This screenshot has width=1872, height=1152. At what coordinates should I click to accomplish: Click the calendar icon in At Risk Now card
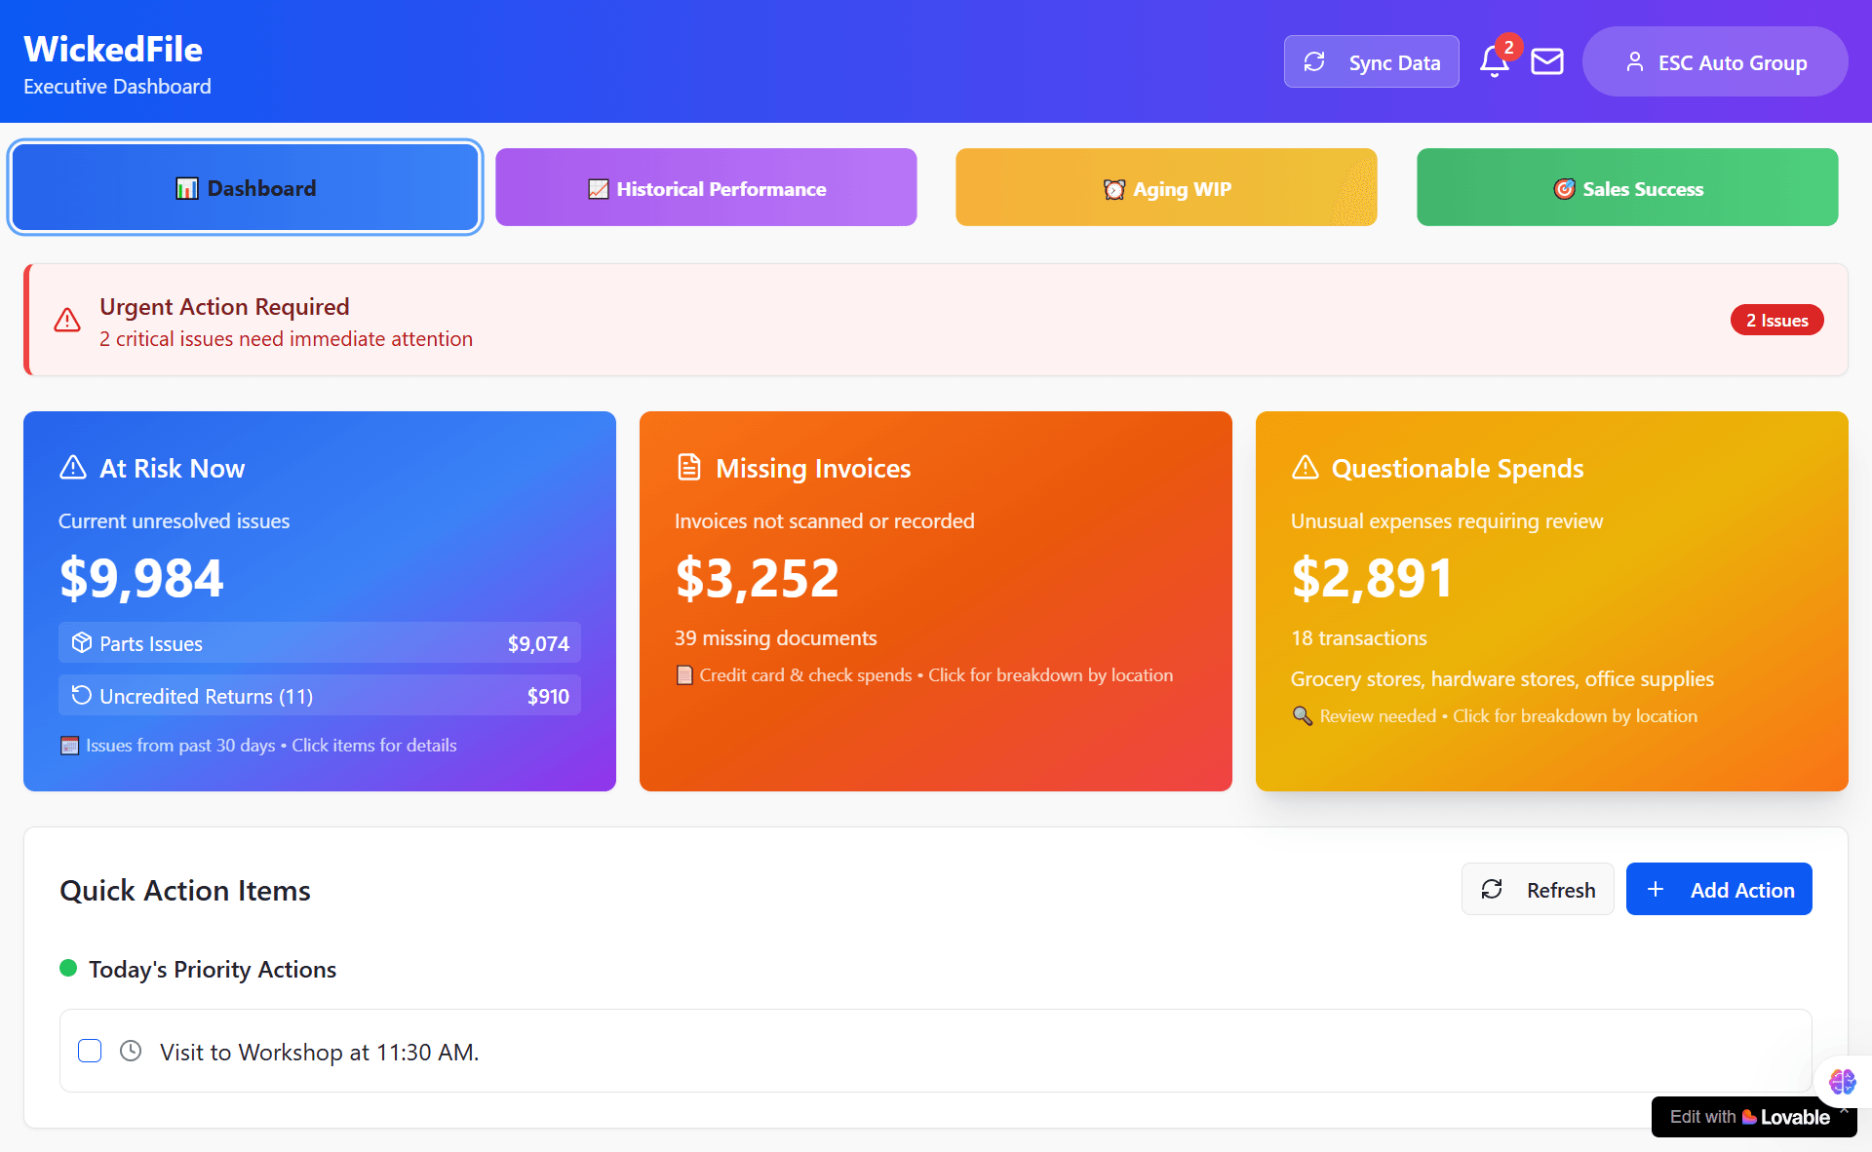coord(69,745)
